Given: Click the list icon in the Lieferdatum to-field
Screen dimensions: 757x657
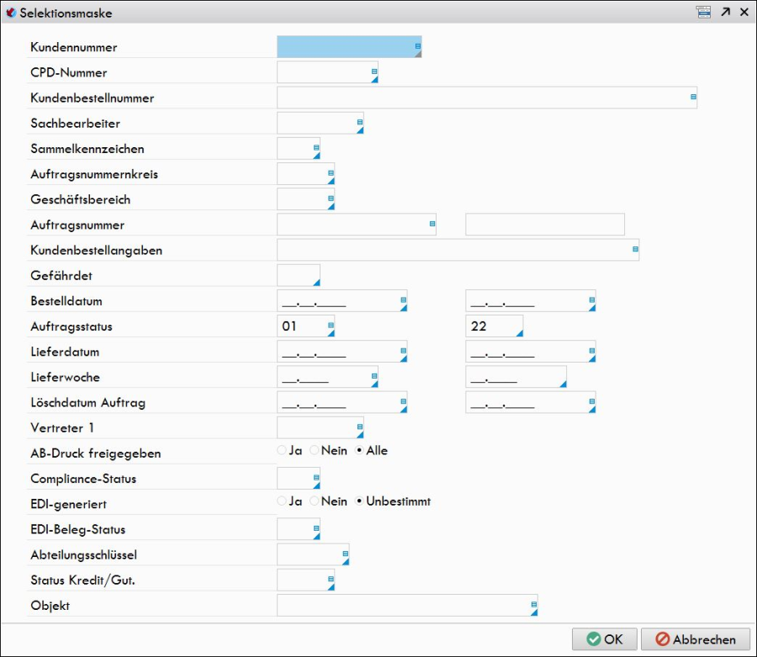Looking at the screenshot, I should pos(592,351).
